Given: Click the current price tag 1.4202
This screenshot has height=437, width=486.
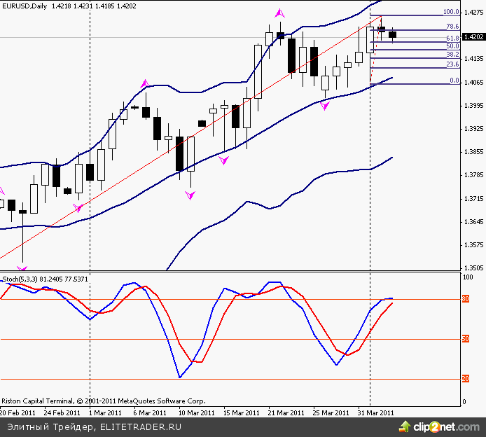Looking at the screenshot, I should click(473, 37).
